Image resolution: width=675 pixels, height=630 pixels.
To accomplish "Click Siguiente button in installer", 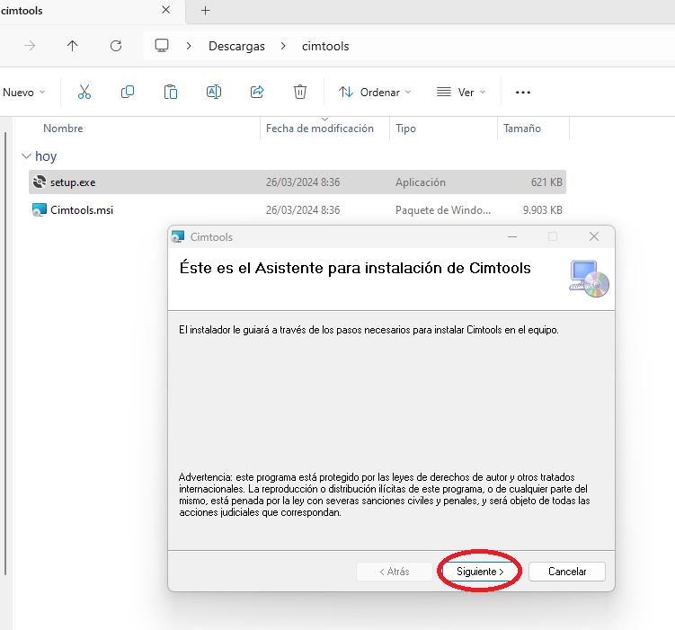I will (x=480, y=572).
